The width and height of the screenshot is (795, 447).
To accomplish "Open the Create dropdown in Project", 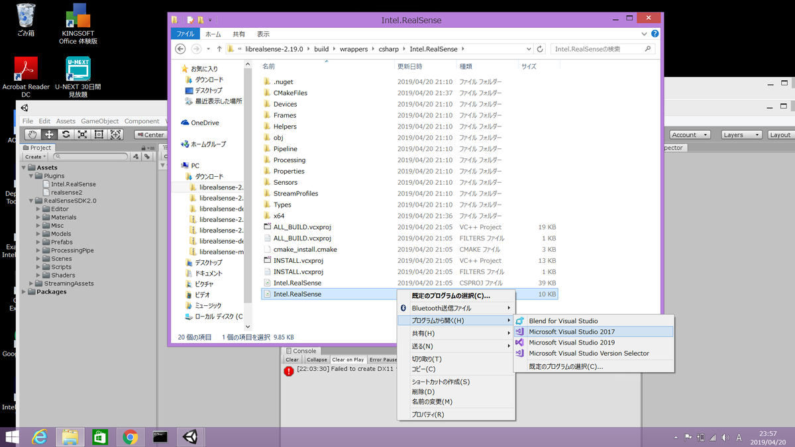I will pyautogui.click(x=35, y=157).
